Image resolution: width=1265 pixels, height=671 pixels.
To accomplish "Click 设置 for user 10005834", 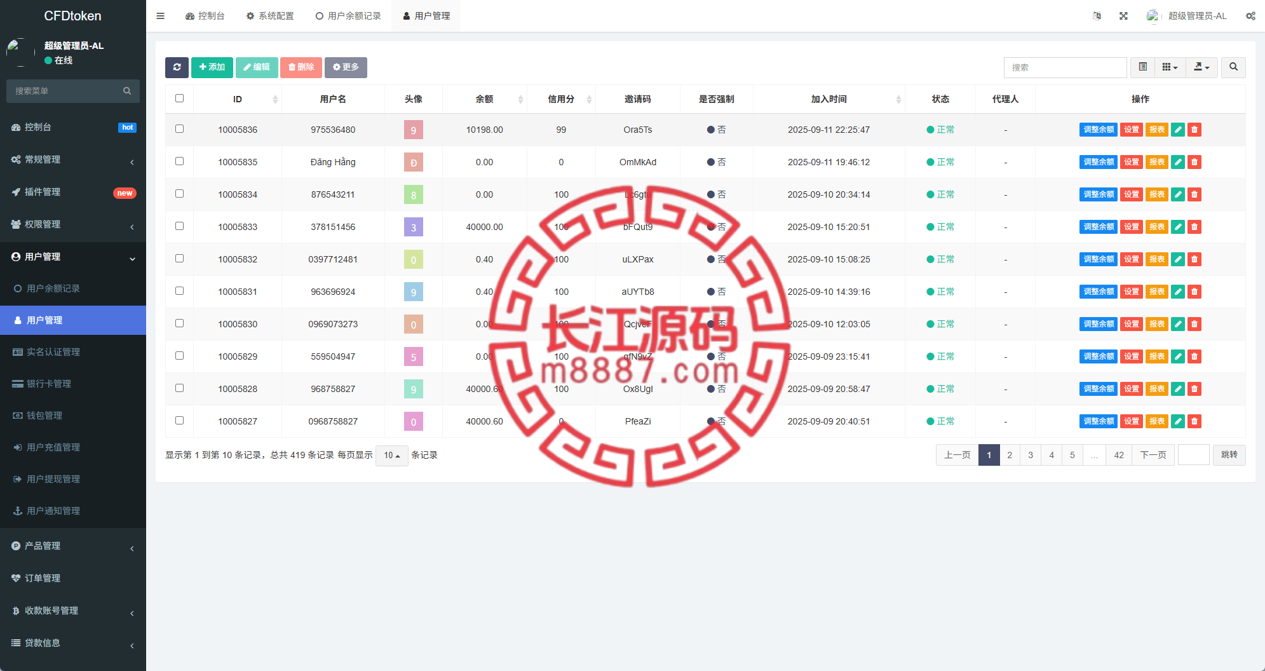I will click(x=1132, y=194).
